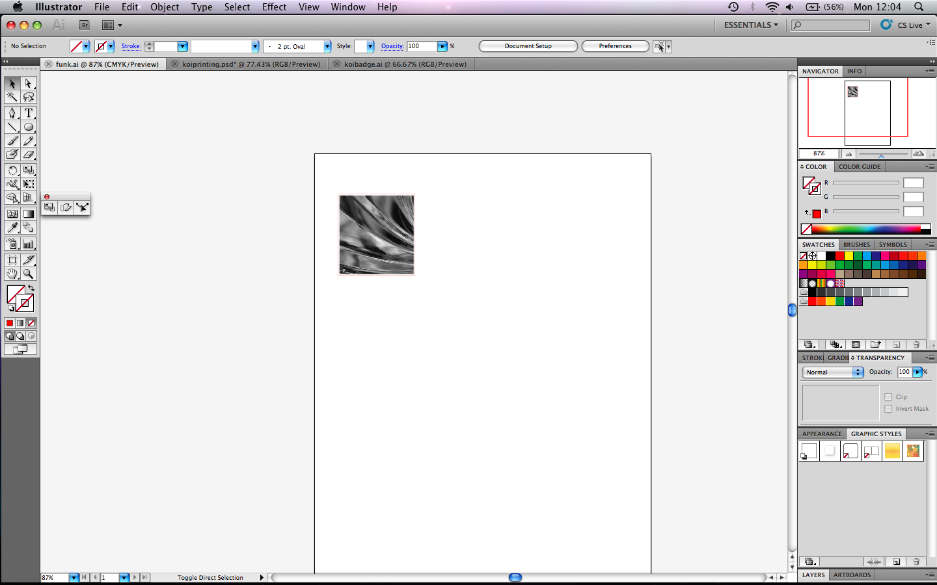Pick the Perspective Grid tool
937x585 pixels.
point(28,198)
